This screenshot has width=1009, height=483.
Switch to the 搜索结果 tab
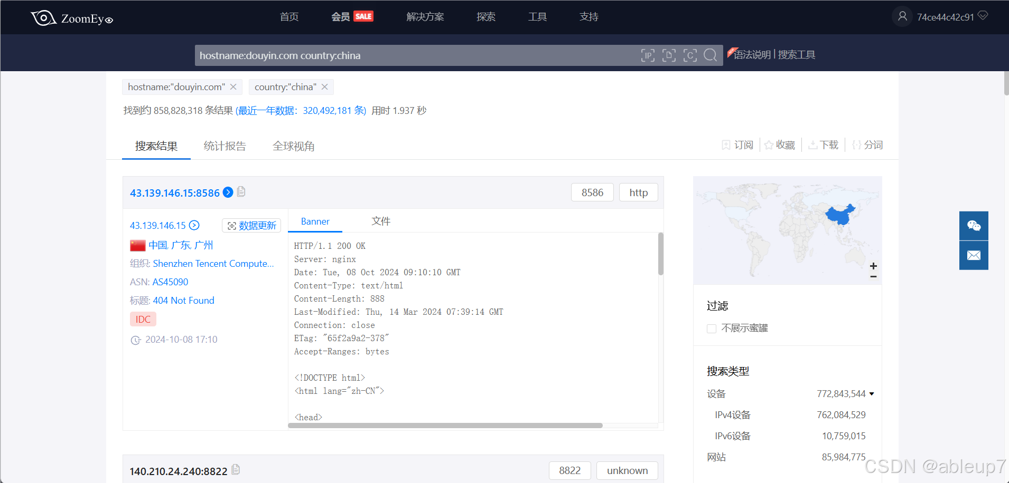tap(156, 146)
